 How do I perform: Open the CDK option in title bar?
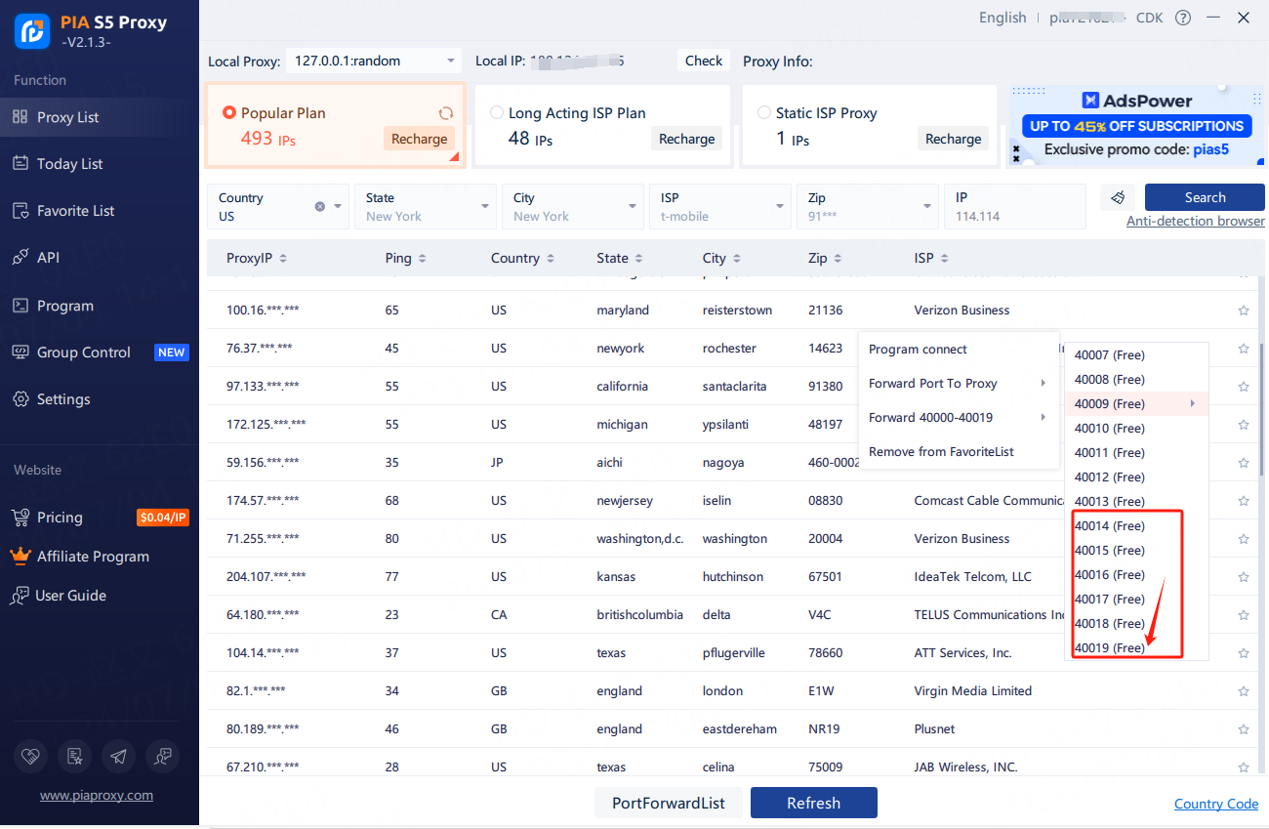pyautogui.click(x=1149, y=18)
